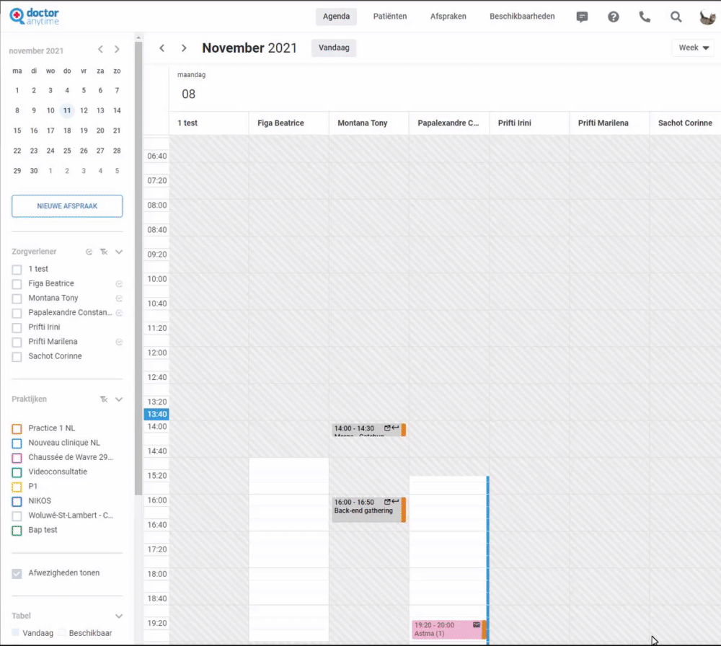Open the Week view dropdown
This screenshot has width=721, height=646.
(694, 48)
